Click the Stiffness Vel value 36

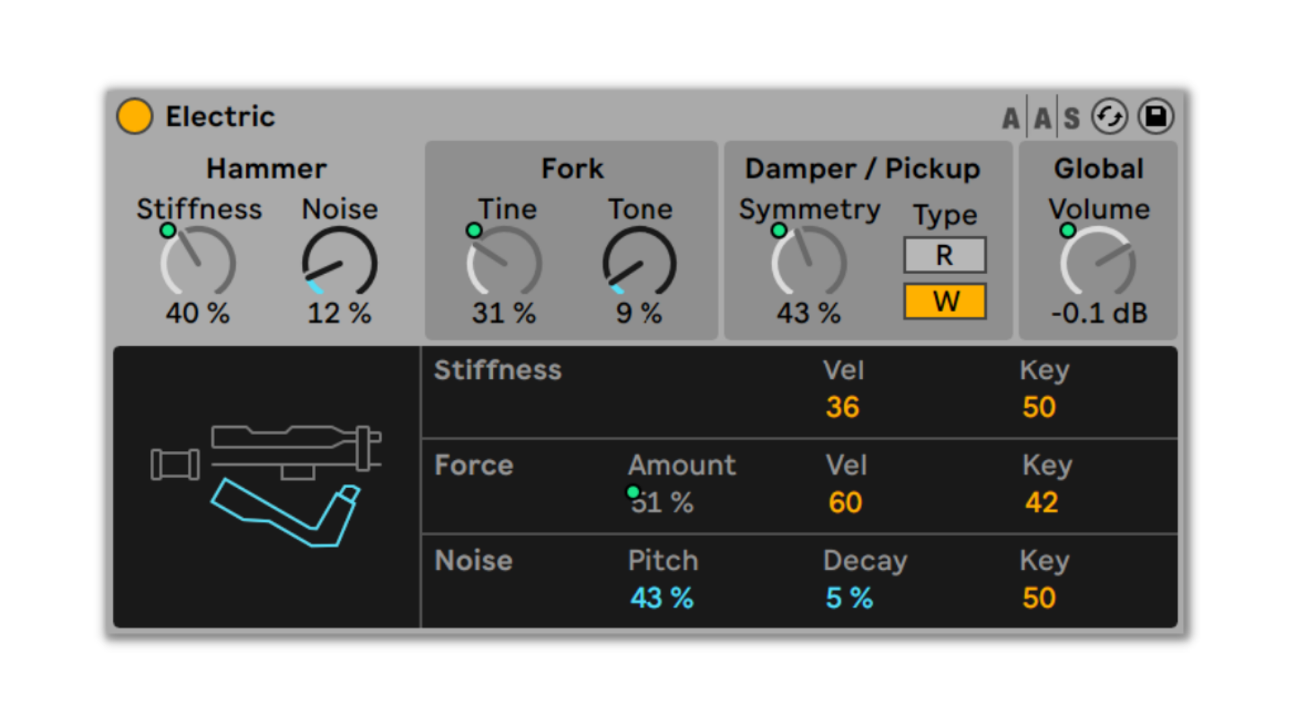(842, 407)
